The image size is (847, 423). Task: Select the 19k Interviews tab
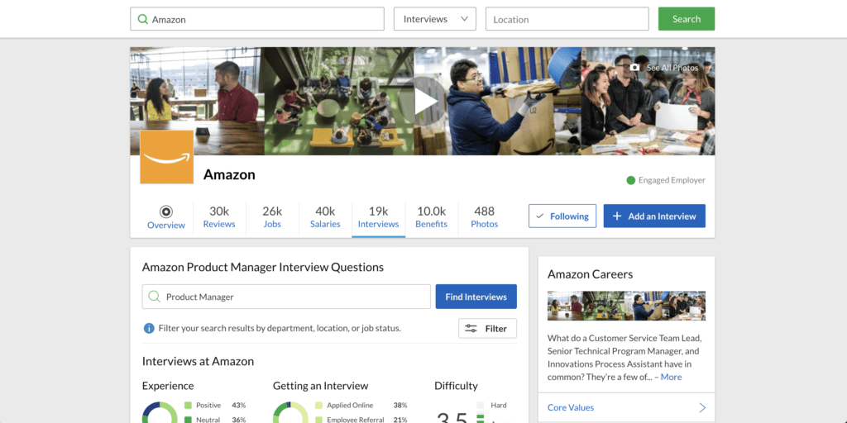pos(378,217)
